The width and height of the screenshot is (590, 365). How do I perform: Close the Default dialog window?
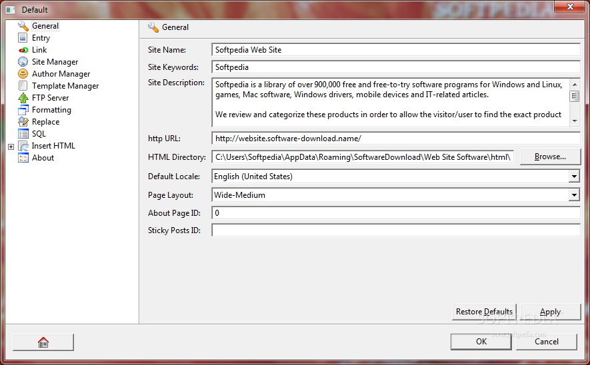point(570,7)
